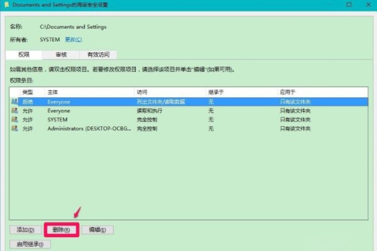The width and height of the screenshot is (377, 251).
Task: Click the 编辑(E) edit button
Action: click(x=97, y=230)
